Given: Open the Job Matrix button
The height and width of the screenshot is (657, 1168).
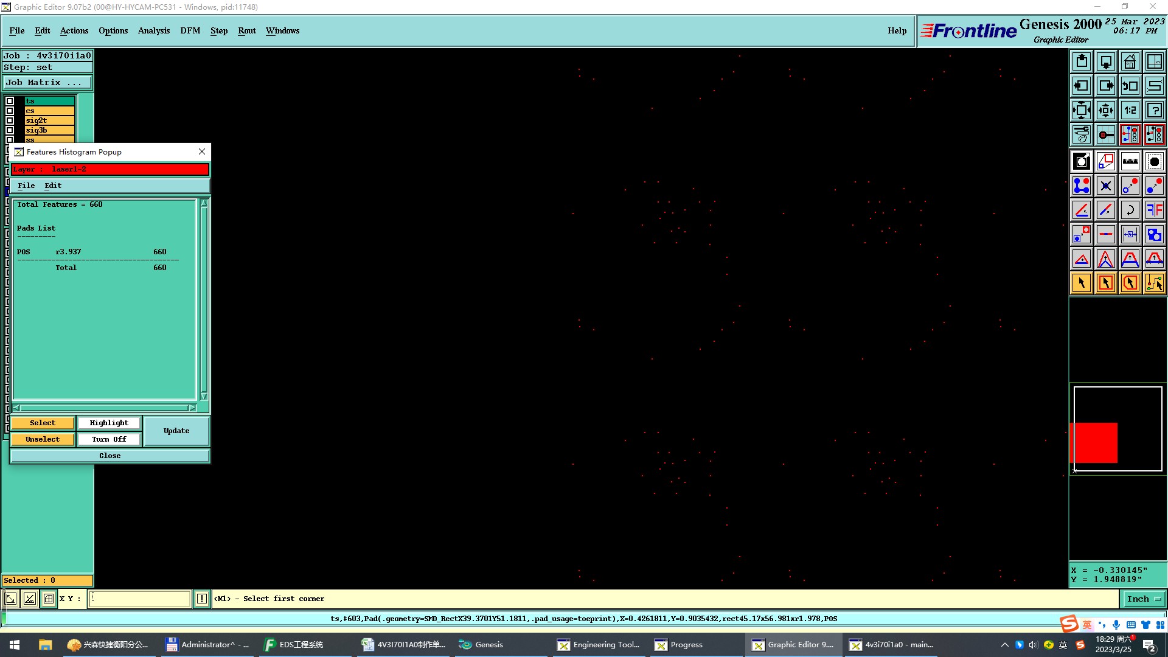Looking at the screenshot, I should click(47, 83).
